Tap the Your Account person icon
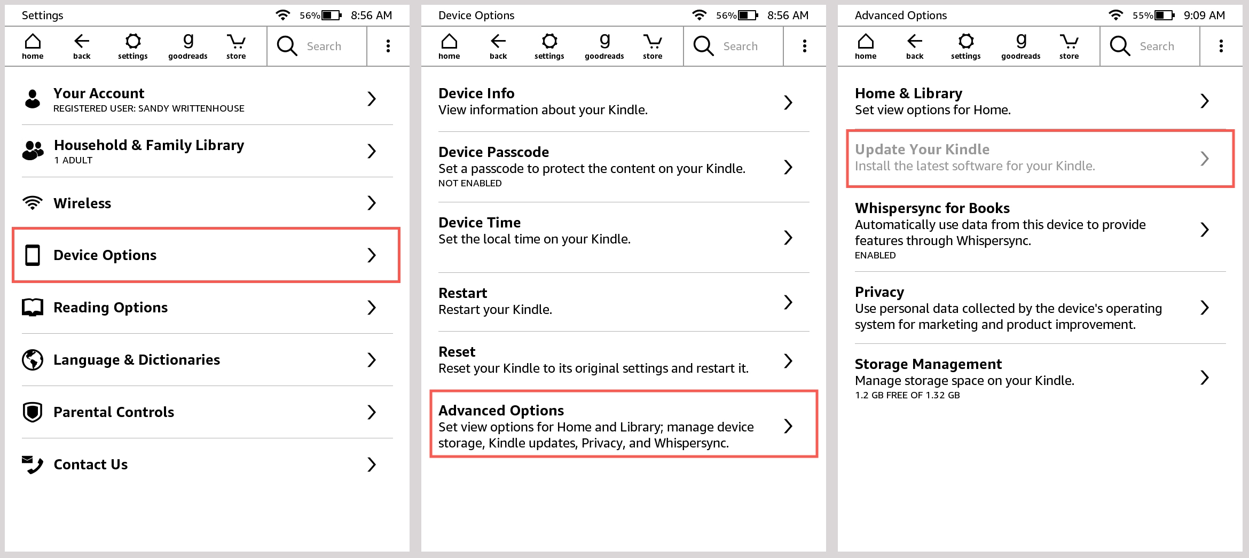 pyautogui.click(x=33, y=99)
